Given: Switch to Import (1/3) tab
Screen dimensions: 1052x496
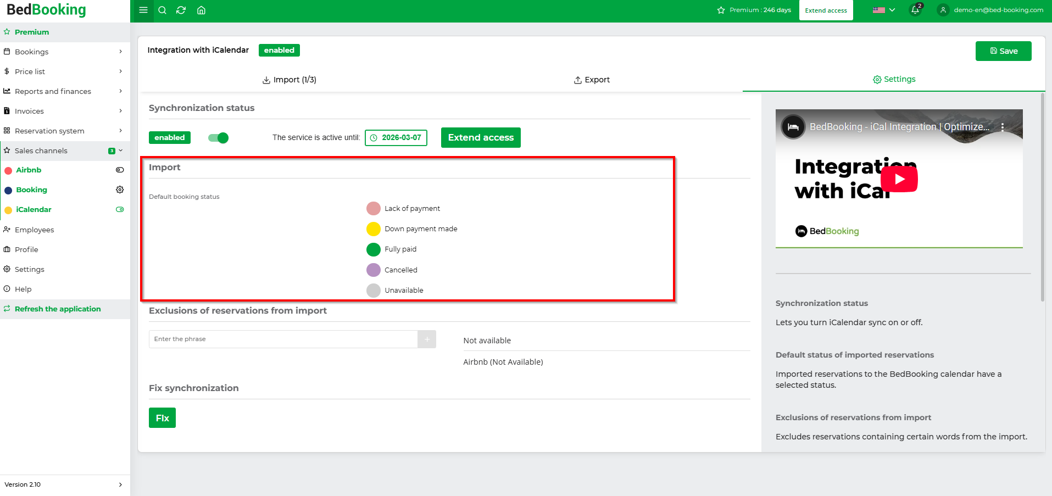Looking at the screenshot, I should [289, 80].
